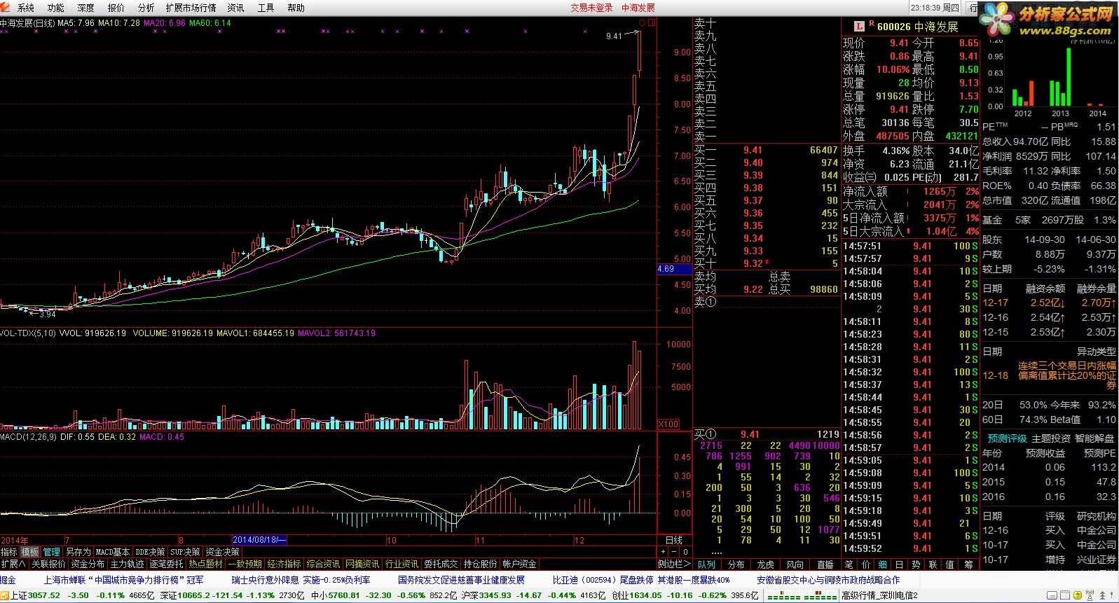The height and width of the screenshot is (603, 1119).
Task: Open the 逐笔委托 tab
Action: coord(166,564)
